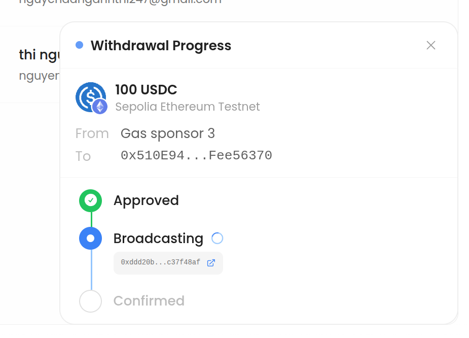Open transaction hash external link icon
Image resolution: width=469 pixels, height=338 pixels.
click(x=211, y=262)
